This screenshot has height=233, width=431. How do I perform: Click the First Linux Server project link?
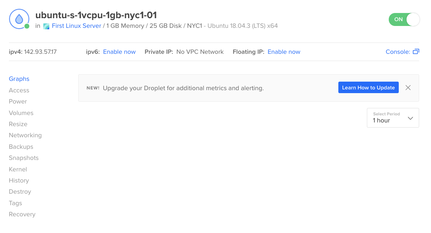tap(76, 26)
